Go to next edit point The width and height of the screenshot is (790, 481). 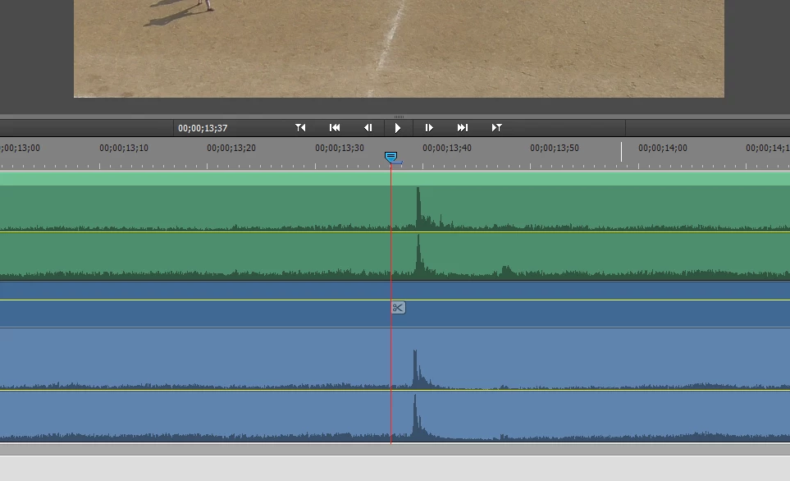point(463,128)
